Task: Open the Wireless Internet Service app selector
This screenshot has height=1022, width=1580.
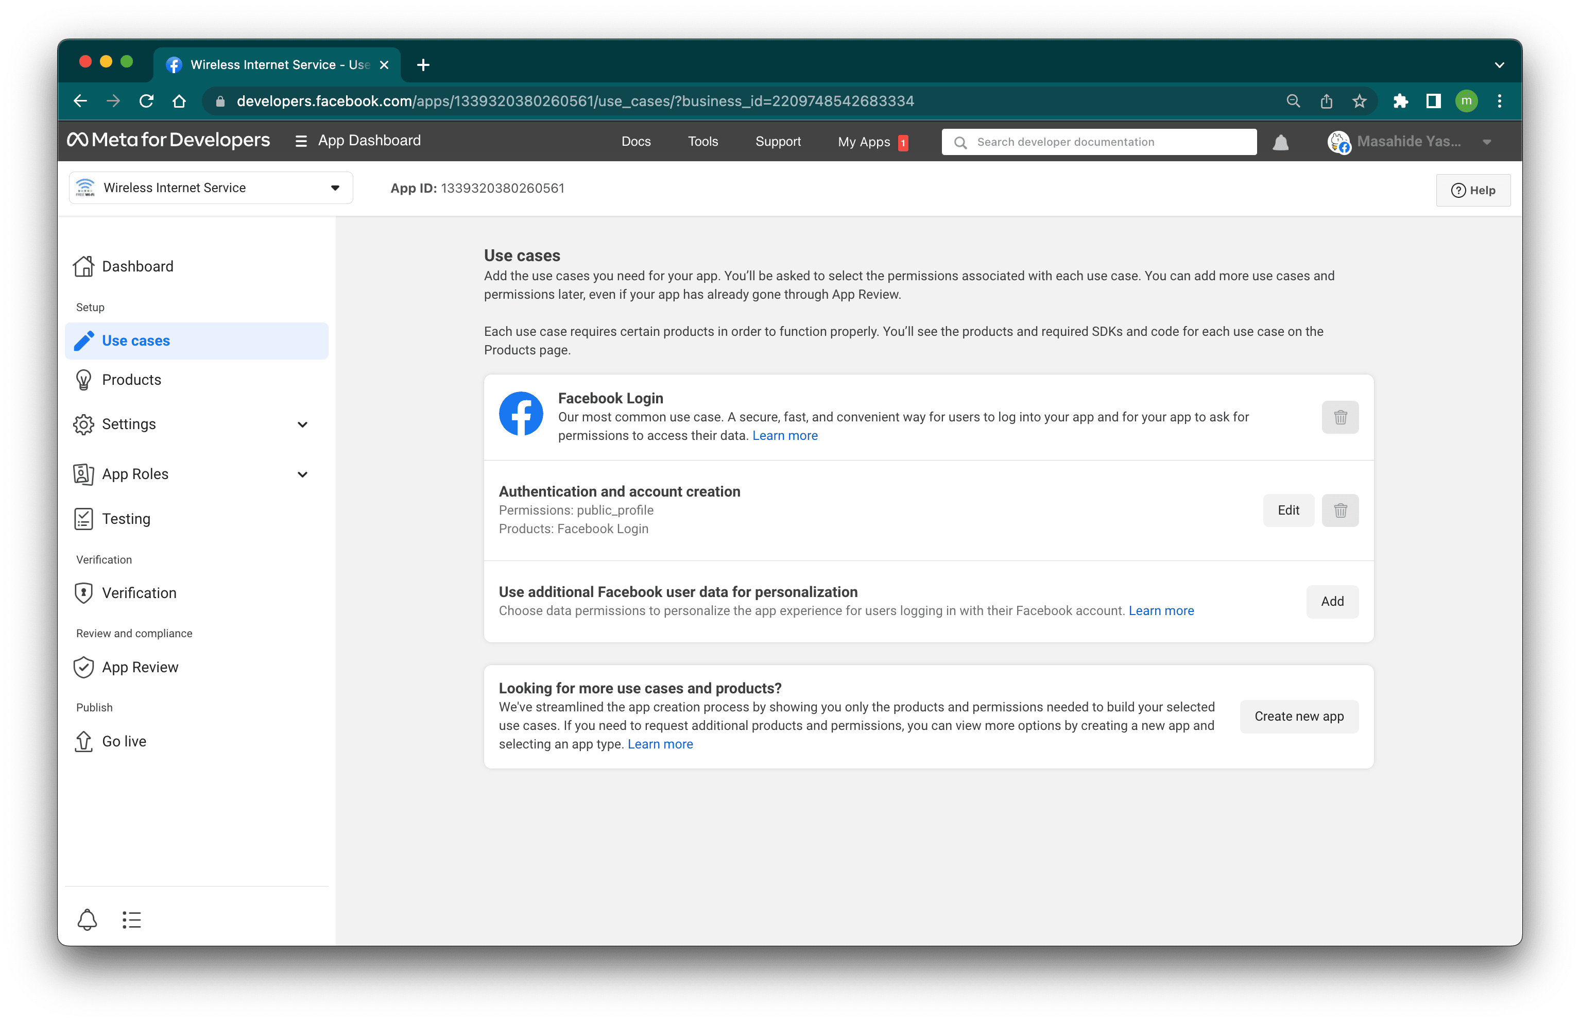Action: pyautogui.click(x=210, y=188)
